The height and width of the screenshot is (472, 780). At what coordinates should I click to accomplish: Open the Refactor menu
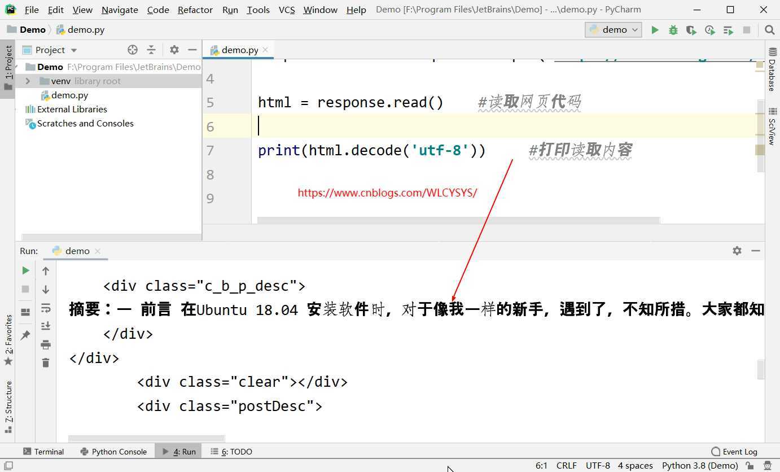coord(195,10)
